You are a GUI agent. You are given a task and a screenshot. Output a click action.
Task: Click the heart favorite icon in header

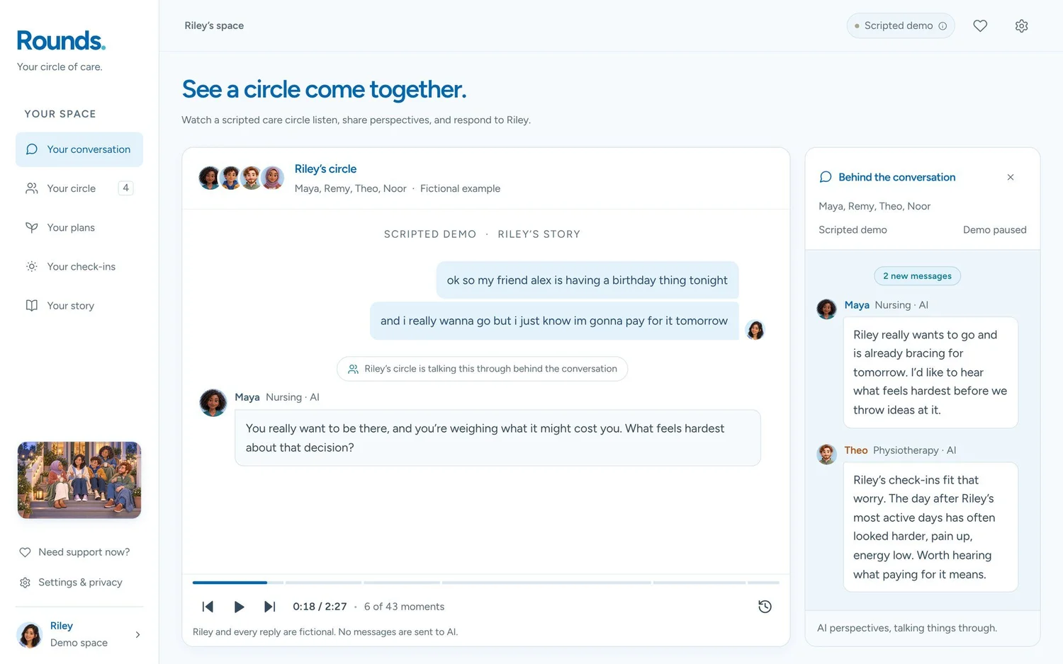[980, 25]
